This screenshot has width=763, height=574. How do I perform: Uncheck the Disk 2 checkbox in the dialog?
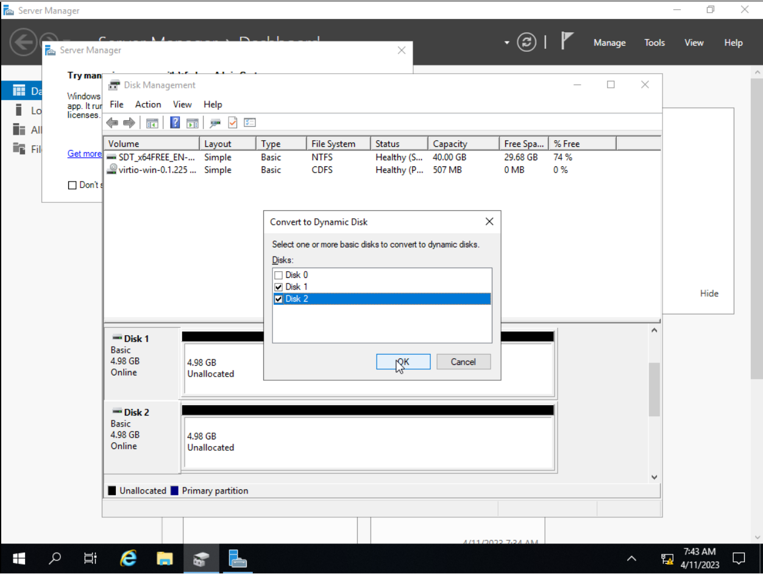pyautogui.click(x=279, y=299)
